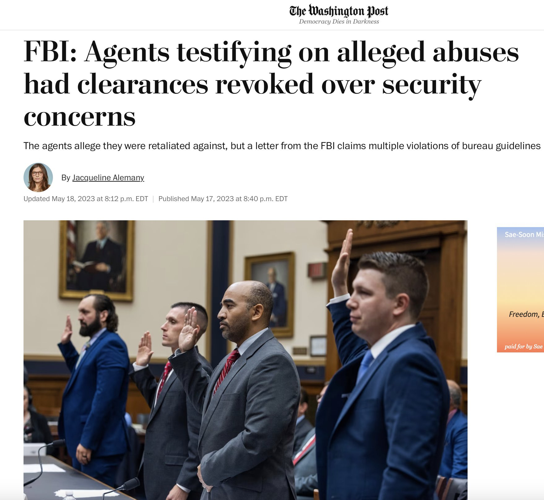
Task: Select the article headline about FBI agents
Action: tap(271, 84)
